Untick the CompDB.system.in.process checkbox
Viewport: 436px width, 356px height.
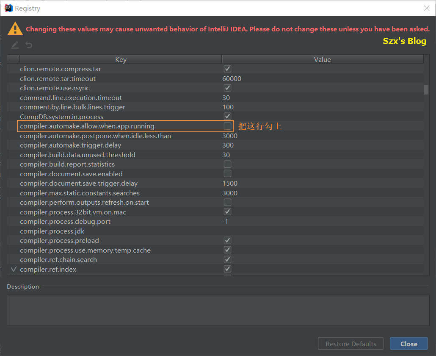[227, 117]
